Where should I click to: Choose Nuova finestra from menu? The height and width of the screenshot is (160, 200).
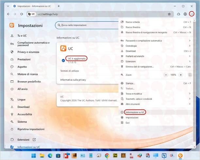click(x=156, y=27)
